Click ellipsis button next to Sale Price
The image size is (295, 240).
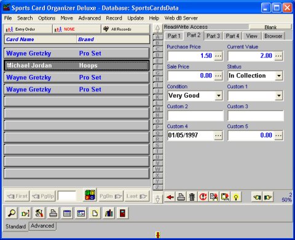click(218, 75)
